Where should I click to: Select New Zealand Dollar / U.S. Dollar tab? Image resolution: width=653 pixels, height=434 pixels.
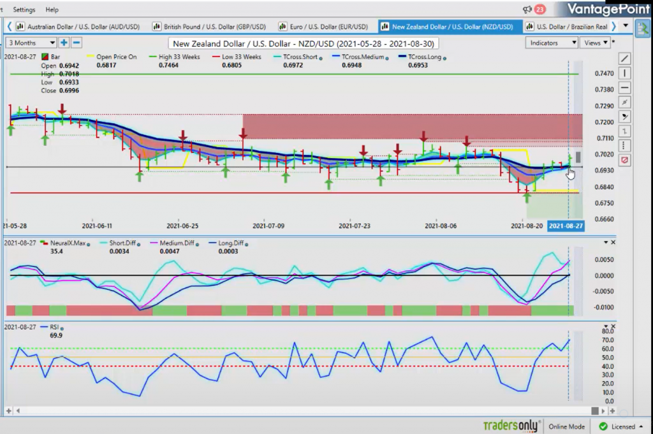click(450, 27)
